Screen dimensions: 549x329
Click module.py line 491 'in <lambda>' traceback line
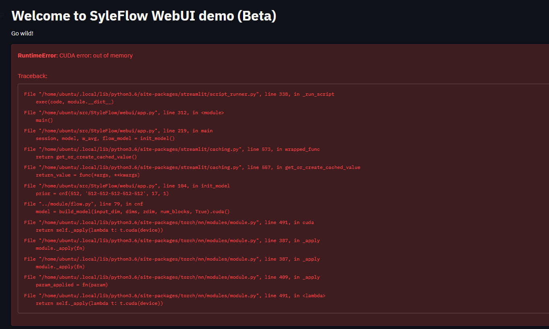click(175, 296)
